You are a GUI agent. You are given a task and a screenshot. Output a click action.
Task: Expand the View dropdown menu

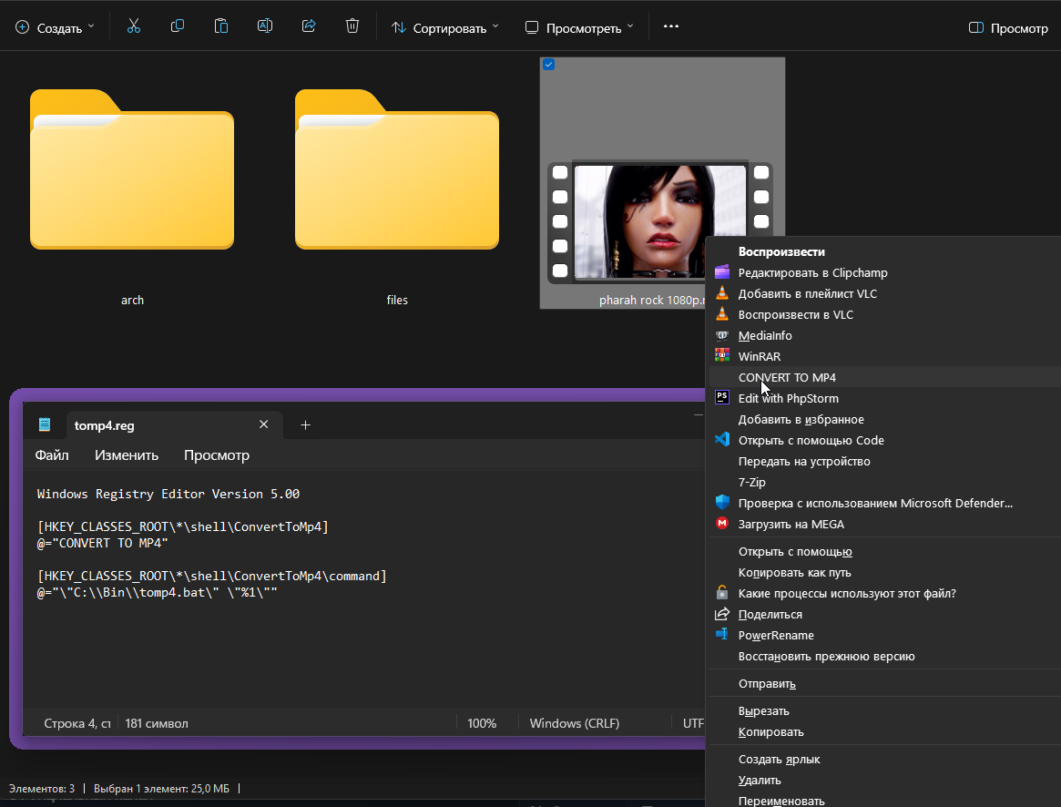(580, 28)
